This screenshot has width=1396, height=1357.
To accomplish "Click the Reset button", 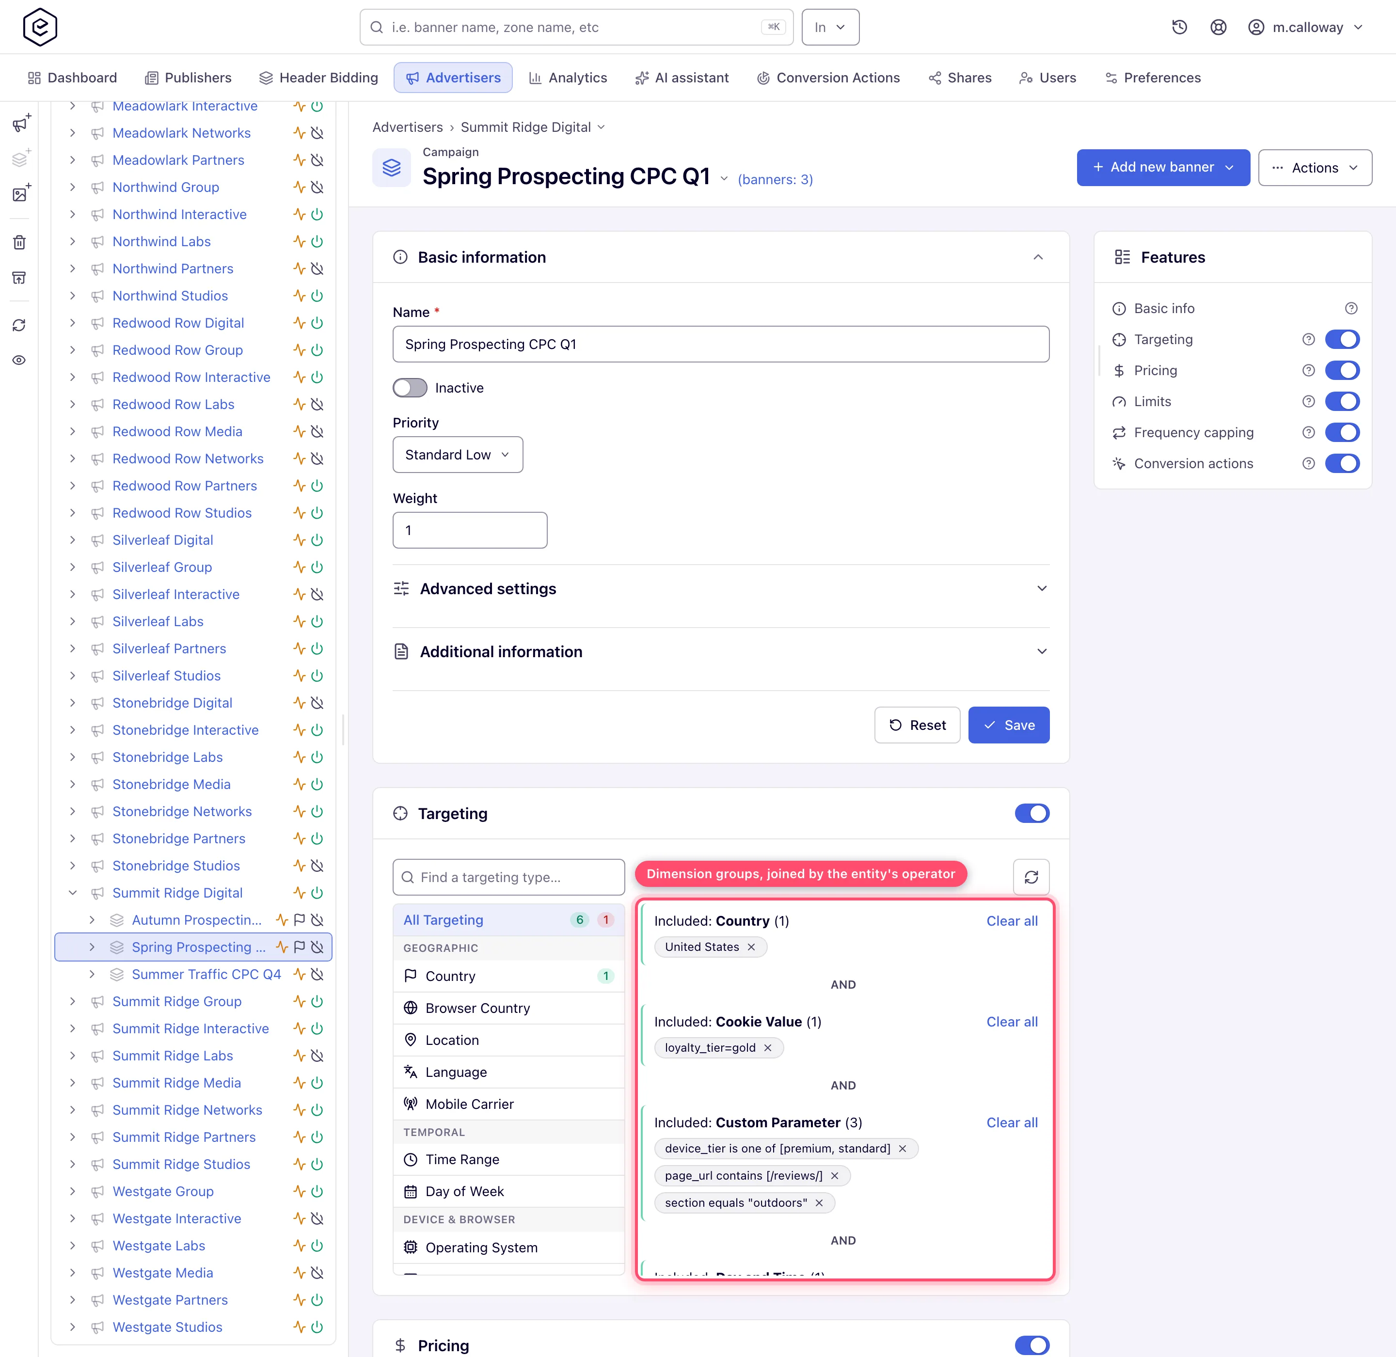I will coord(917,725).
